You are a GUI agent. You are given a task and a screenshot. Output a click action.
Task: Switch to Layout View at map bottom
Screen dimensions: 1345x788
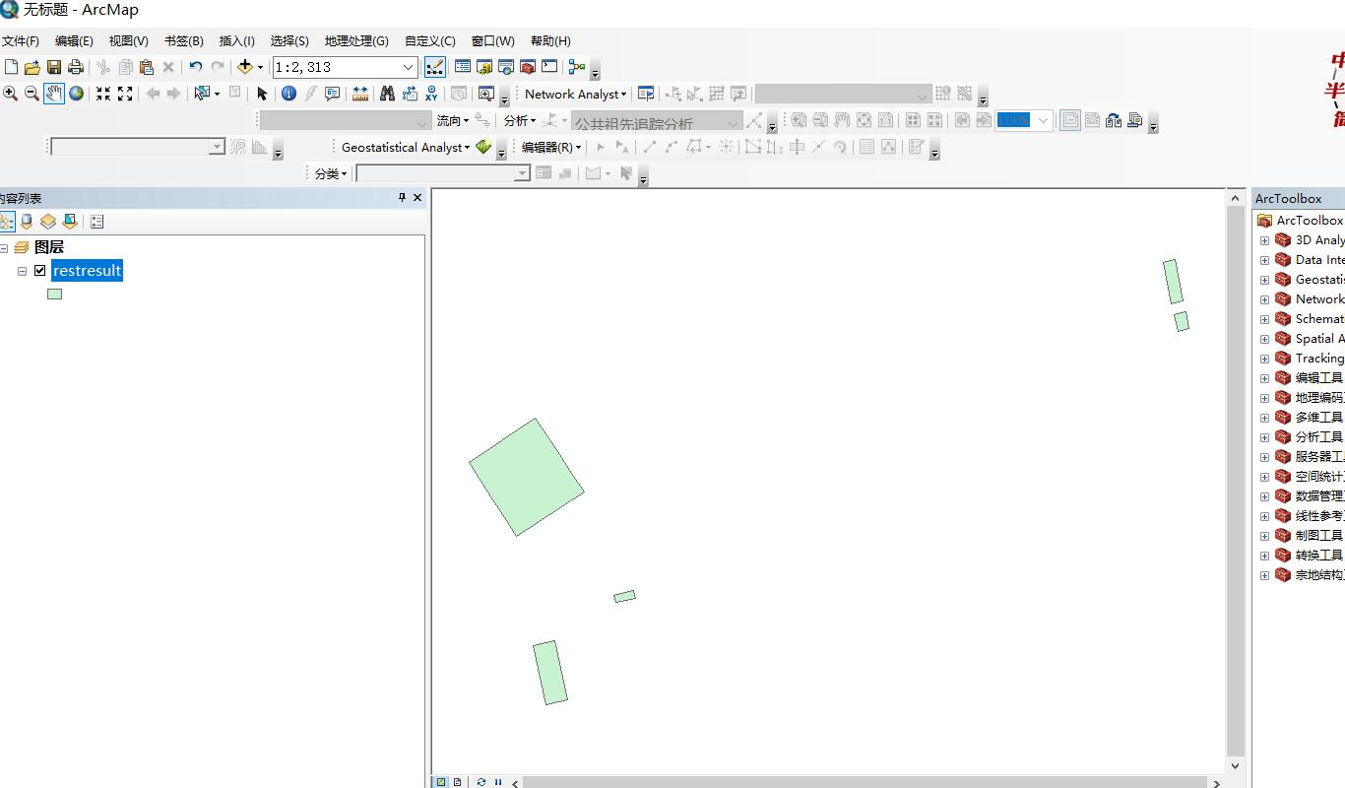point(456,781)
